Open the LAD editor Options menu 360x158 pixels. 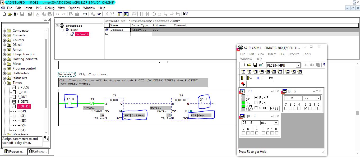[x=74, y=8]
